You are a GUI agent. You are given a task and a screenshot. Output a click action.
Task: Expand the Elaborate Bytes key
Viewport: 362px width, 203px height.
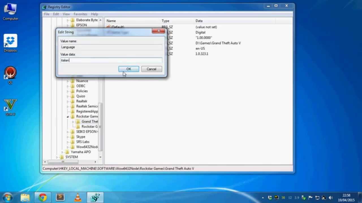click(68, 20)
